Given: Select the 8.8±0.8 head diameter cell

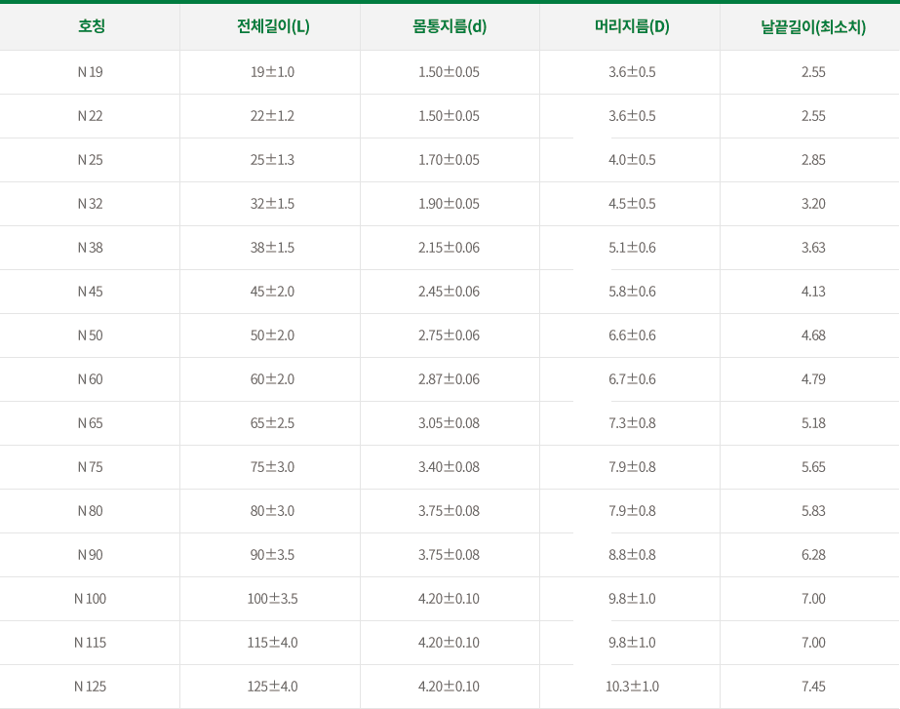Looking at the screenshot, I should [x=632, y=555].
